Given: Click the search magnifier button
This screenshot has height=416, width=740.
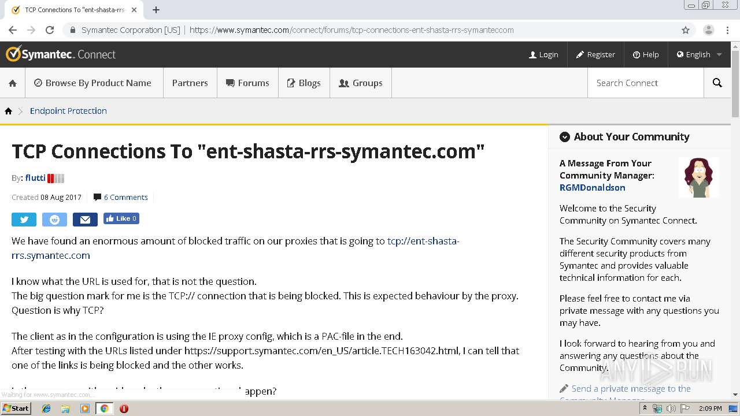Looking at the screenshot, I should point(717,83).
